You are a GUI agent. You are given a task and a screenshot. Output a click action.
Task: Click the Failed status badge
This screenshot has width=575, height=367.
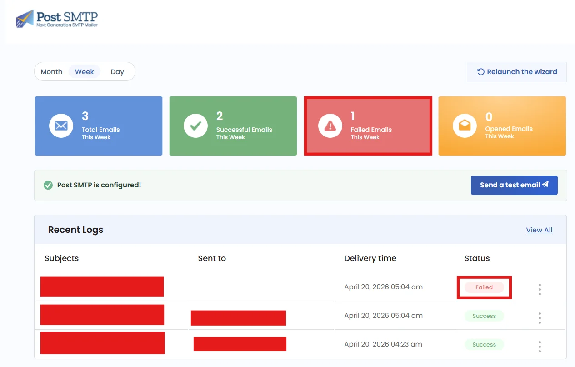pyautogui.click(x=484, y=287)
